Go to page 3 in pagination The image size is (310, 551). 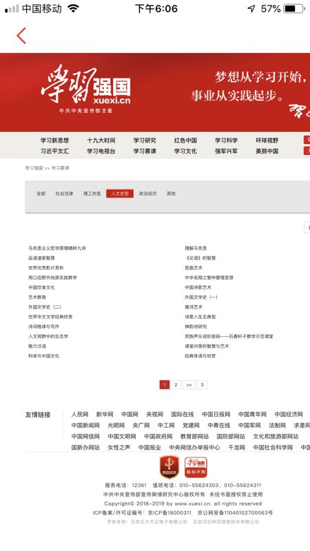(202, 385)
